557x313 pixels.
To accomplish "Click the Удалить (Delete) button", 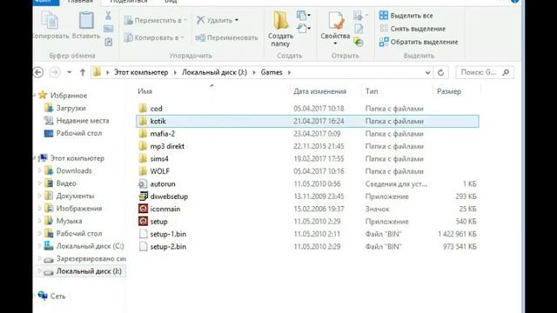I will coord(214,20).
